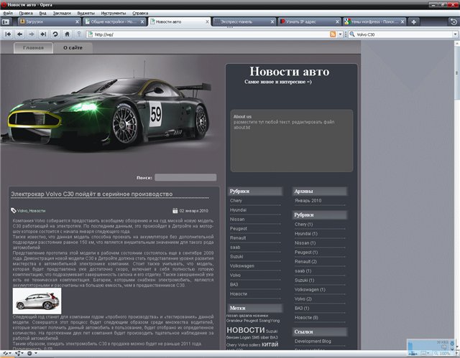The width and height of the screenshot is (460, 358).
Task: Open the Закладки menu
Action: tap(62, 13)
